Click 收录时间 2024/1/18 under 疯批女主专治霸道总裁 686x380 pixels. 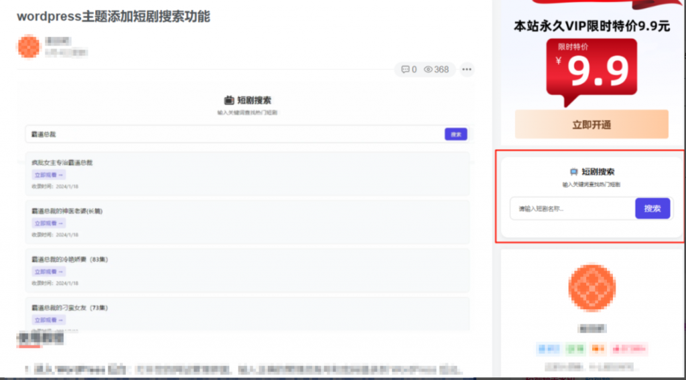pyautogui.click(x=55, y=187)
